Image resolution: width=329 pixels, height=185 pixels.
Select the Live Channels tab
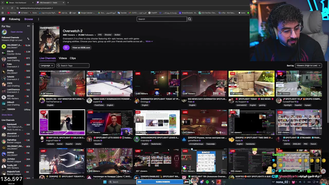(x=48, y=58)
